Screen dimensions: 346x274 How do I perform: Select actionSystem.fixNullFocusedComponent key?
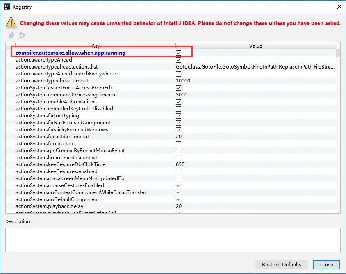click(x=63, y=123)
